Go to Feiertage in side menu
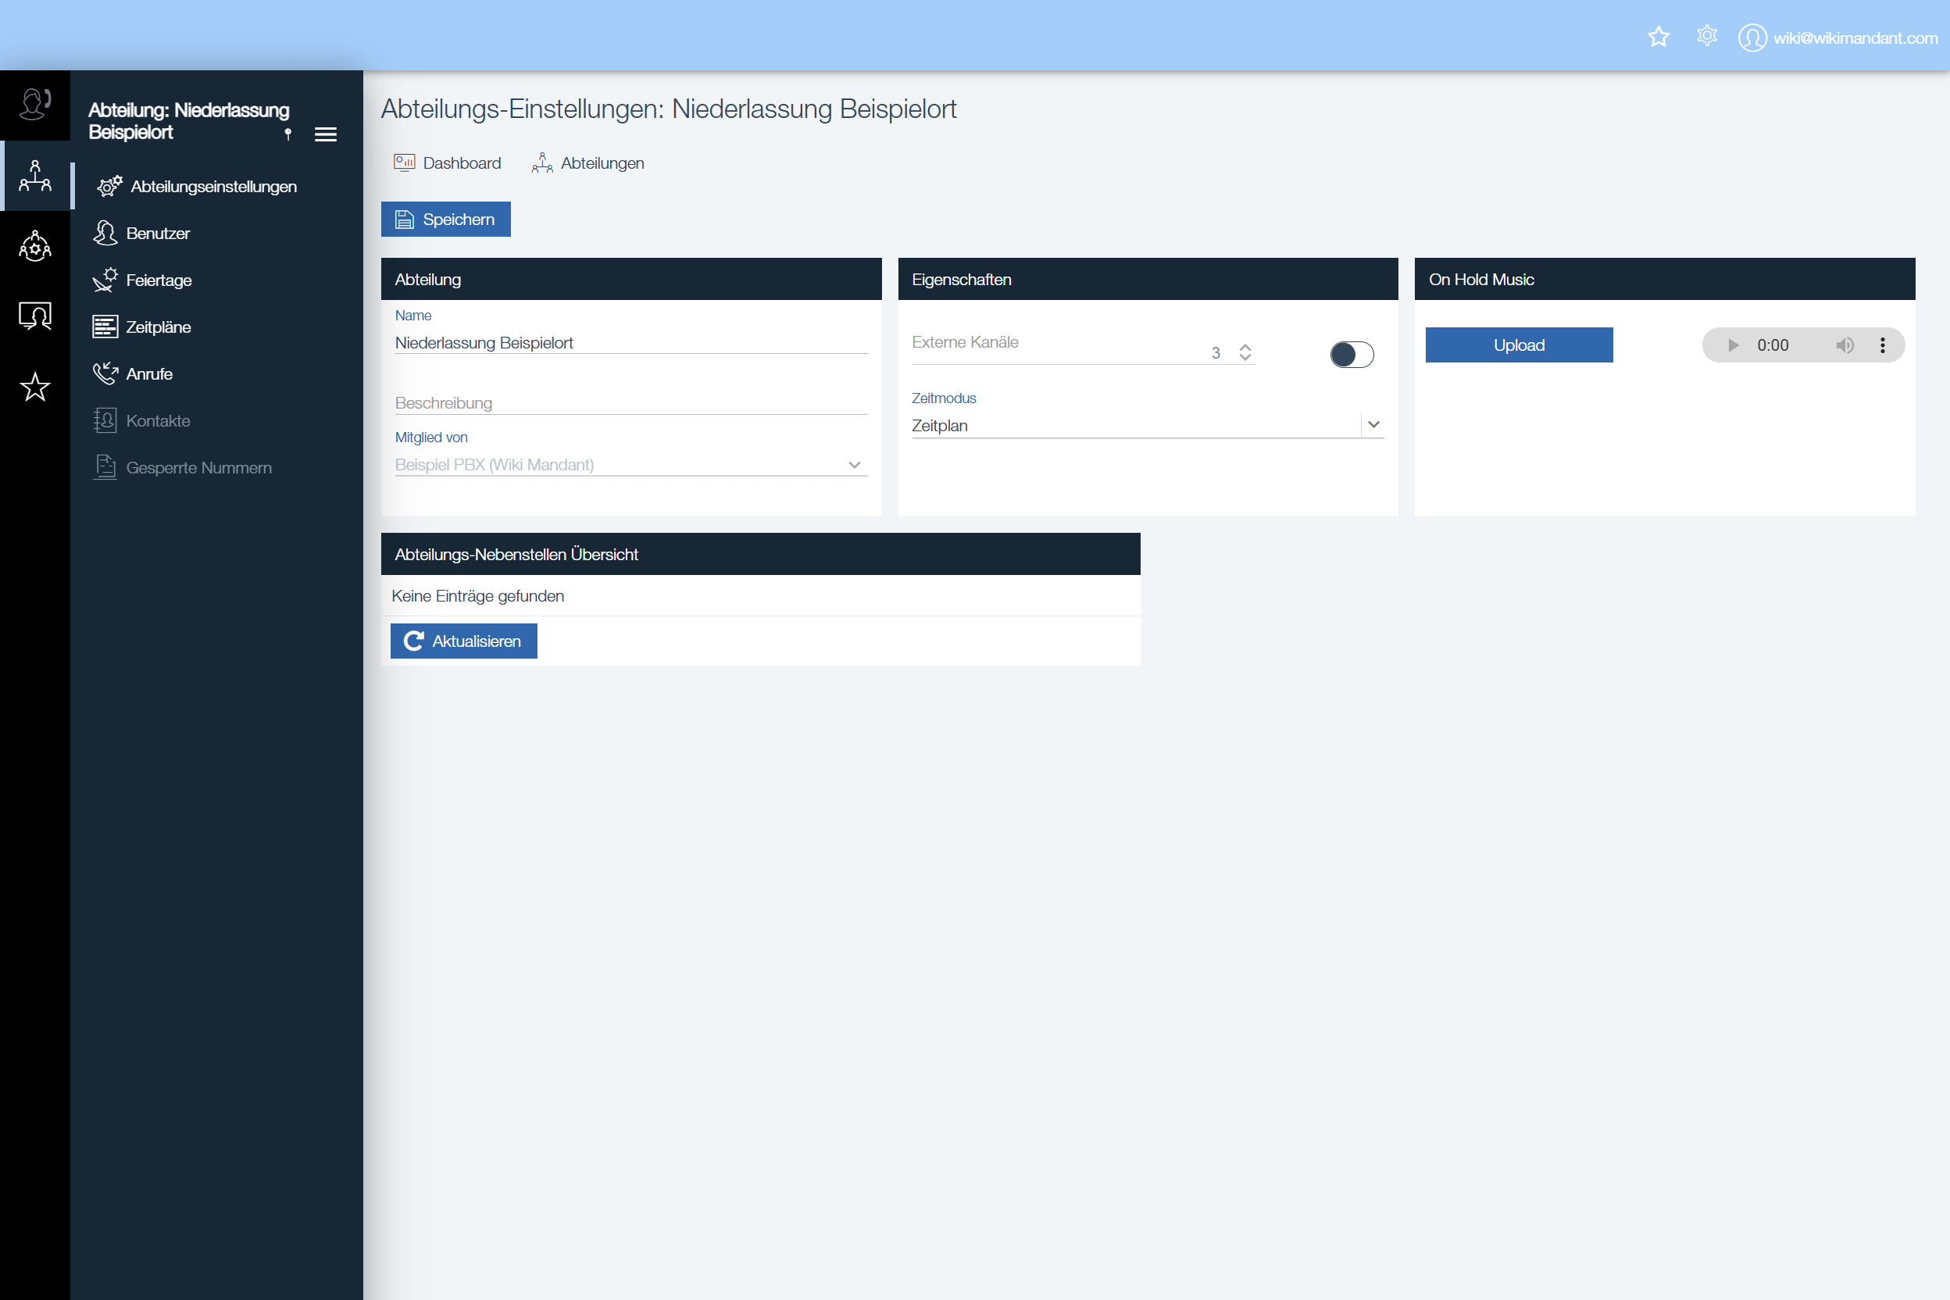The image size is (1950, 1300). click(x=158, y=280)
